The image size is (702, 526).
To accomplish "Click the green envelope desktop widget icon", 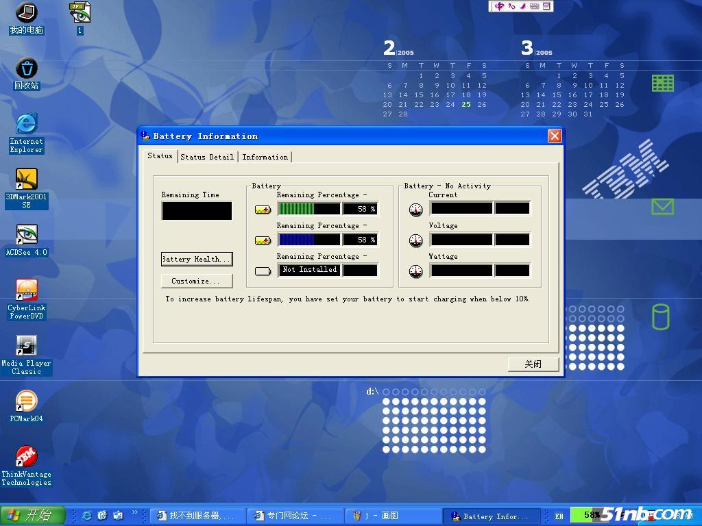I will 662,206.
